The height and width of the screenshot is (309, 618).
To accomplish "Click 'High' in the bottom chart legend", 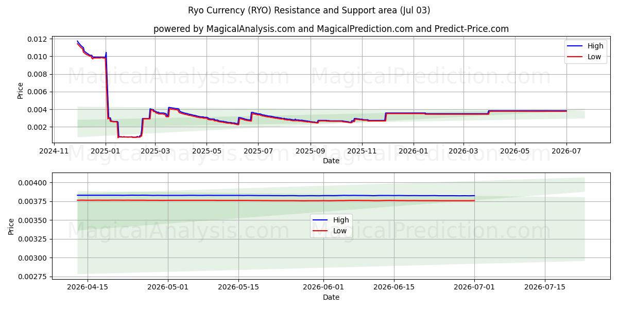I will pos(341,220).
